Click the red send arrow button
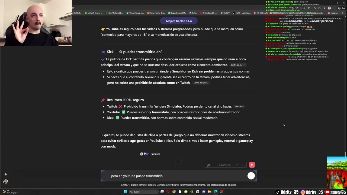 (x=252, y=165)
